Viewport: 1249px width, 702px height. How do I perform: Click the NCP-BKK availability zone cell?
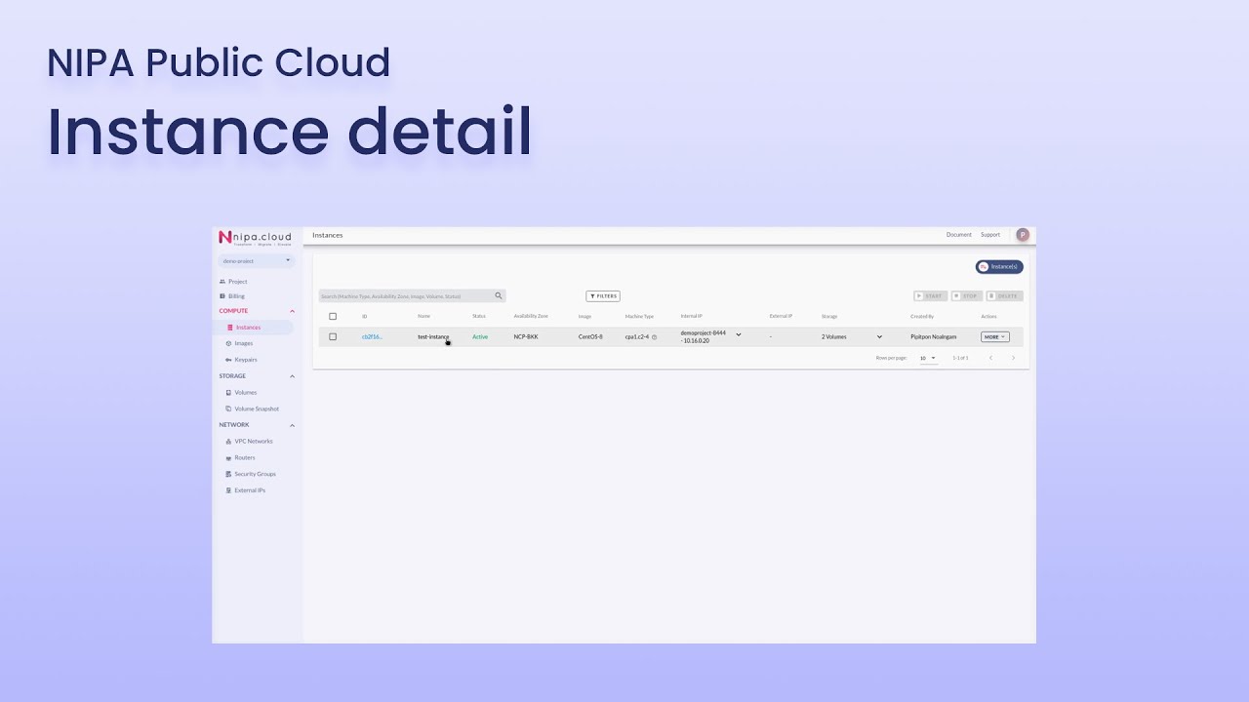coord(526,337)
